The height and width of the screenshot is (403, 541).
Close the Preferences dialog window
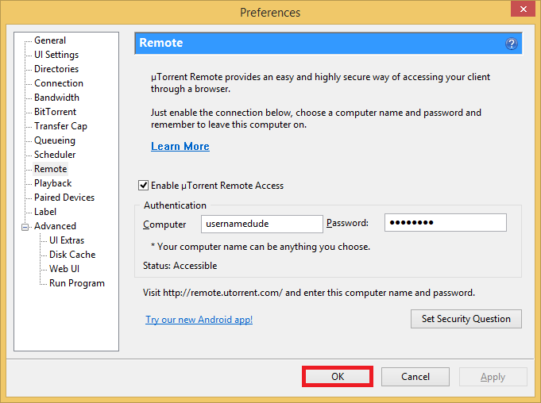coord(520,12)
